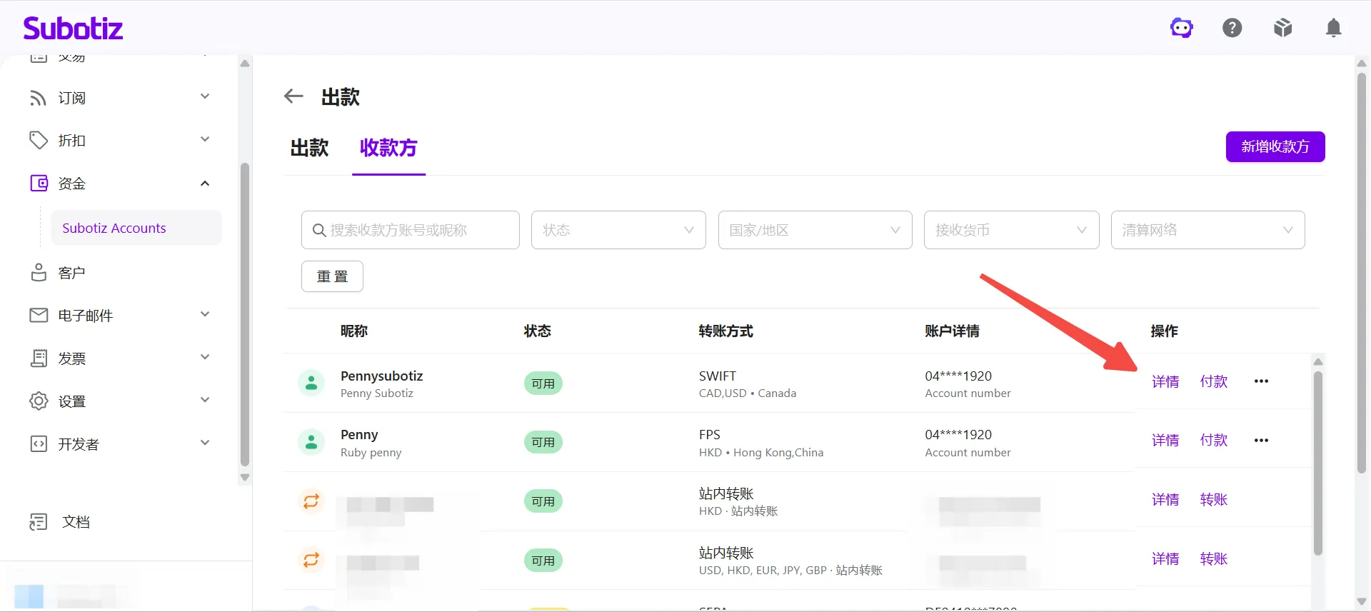The height and width of the screenshot is (612, 1371).
Task: Switch to the 出款 tab
Action: [309, 148]
